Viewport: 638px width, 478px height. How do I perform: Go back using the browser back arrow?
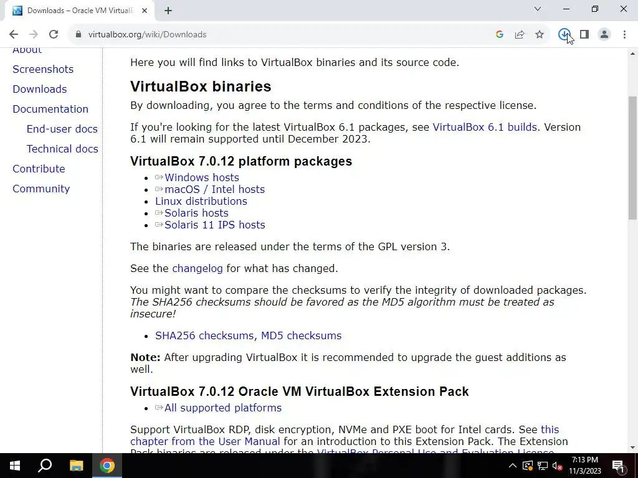[x=14, y=35]
